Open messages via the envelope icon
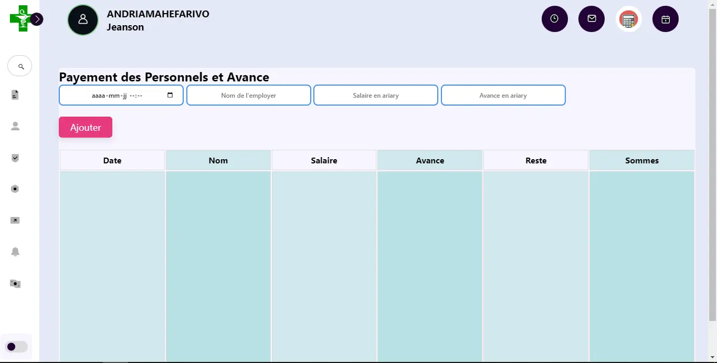717x363 pixels. [592, 19]
